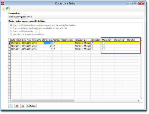Click Aprovado por cell in 03.03.2014 row
The height and width of the screenshot is (114, 149).
pyautogui.click(x=82, y=46)
